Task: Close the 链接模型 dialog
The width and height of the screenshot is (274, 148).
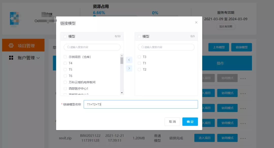Action: click(x=196, y=22)
